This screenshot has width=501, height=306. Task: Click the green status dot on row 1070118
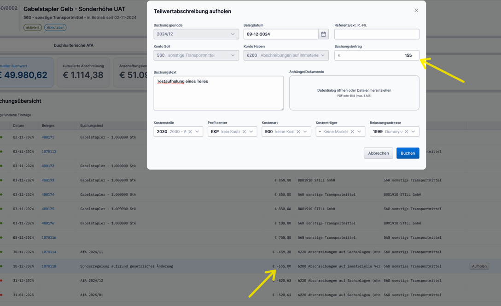coord(1,266)
